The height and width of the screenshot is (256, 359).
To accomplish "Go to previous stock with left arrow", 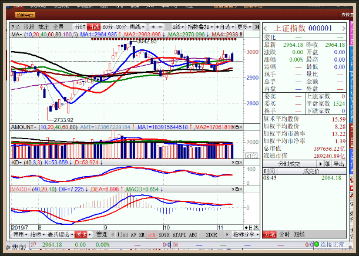I will 266,28.
